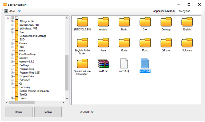Select the Software folder icon
205x122 pixels.
pyautogui.click(x=187, y=43)
